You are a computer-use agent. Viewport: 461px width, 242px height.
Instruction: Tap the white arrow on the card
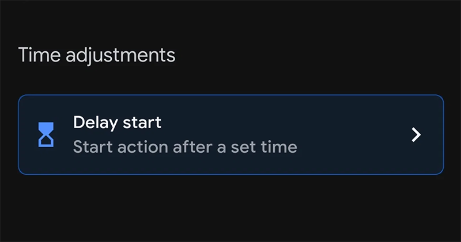(416, 135)
